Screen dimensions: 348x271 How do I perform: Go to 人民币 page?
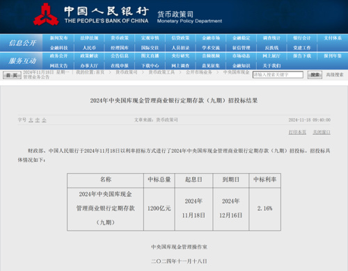(89, 48)
